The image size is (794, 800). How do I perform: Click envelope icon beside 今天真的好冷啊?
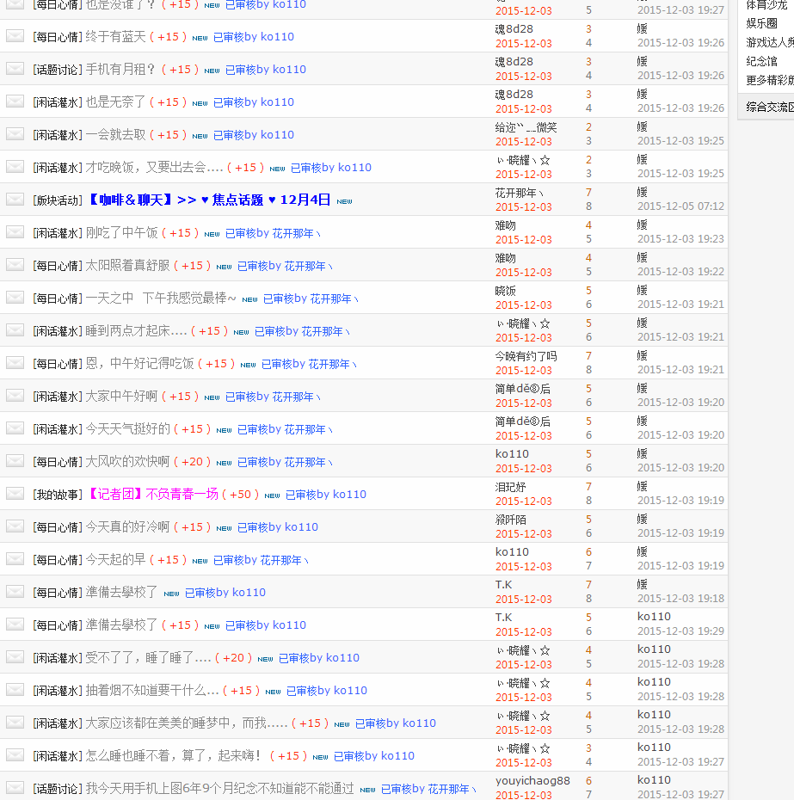pos(15,526)
